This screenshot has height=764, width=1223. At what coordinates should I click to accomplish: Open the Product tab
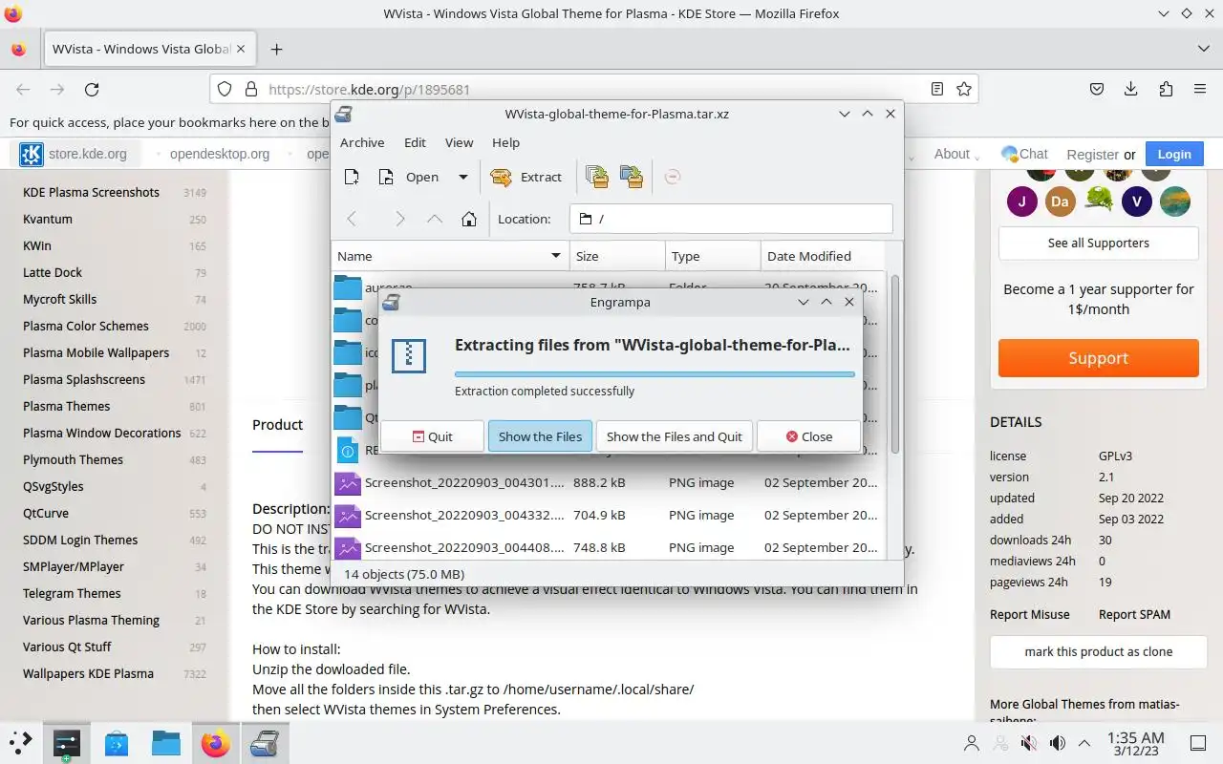pyautogui.click(x=277, y=425)
